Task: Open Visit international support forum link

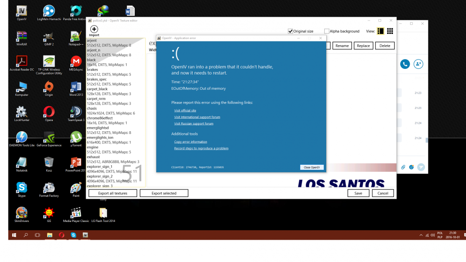Action: 197,117
